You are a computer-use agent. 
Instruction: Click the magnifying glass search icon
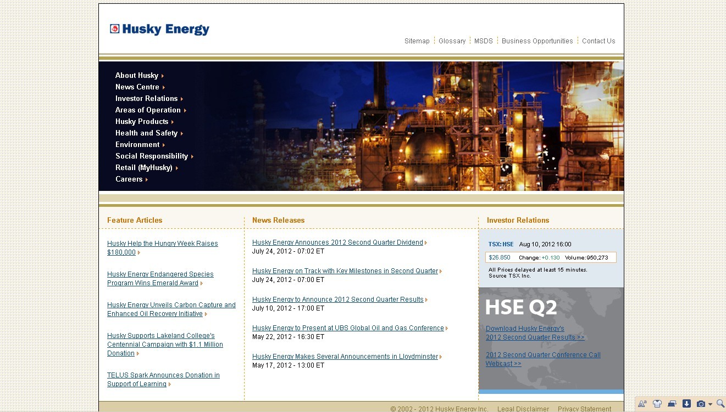pyautogui.click(x=720, y=404)
